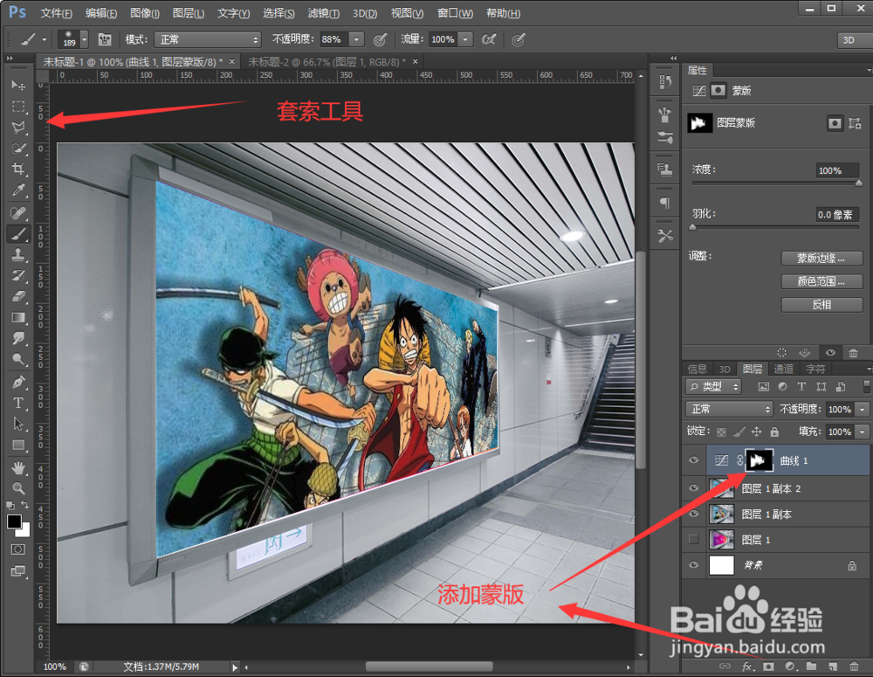
Task: Click the 颜色范围 button
Action: tap(821, 282)
